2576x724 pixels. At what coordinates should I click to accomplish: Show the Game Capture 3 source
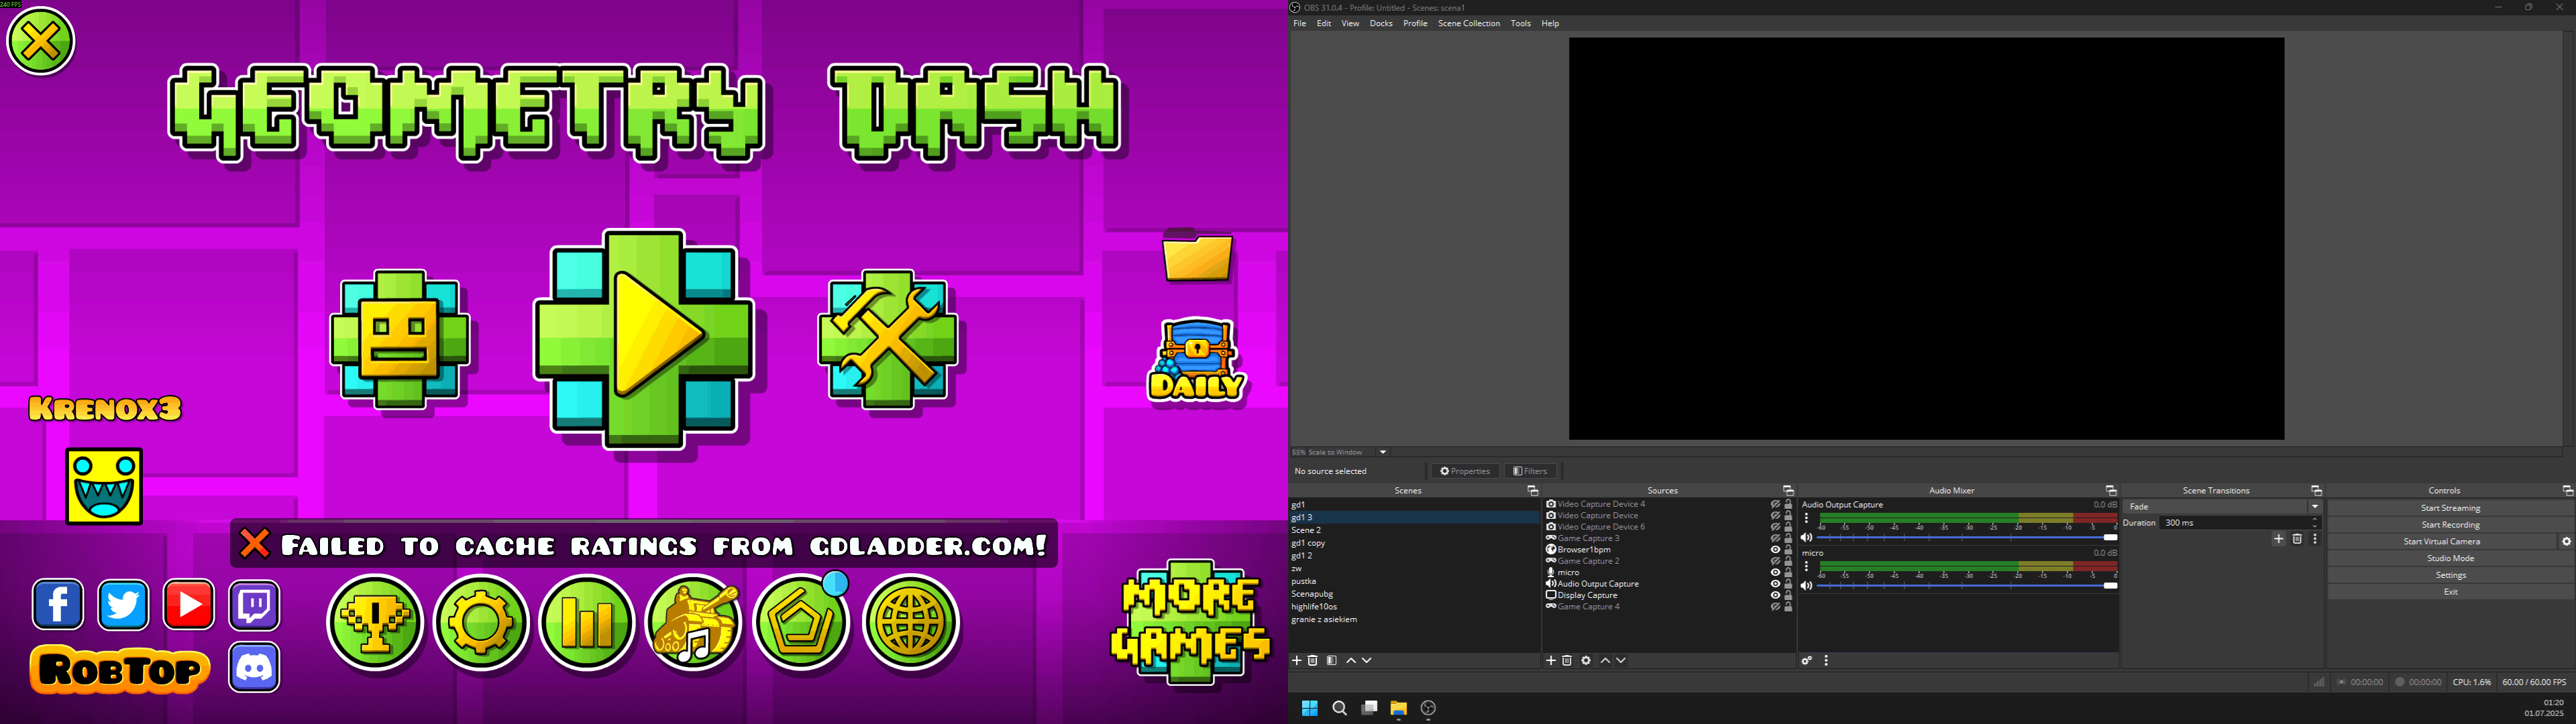tap(1776, 539)
